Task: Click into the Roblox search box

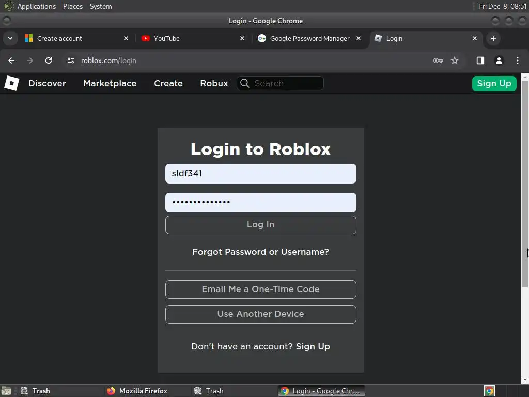Action: tap(280, 83)
